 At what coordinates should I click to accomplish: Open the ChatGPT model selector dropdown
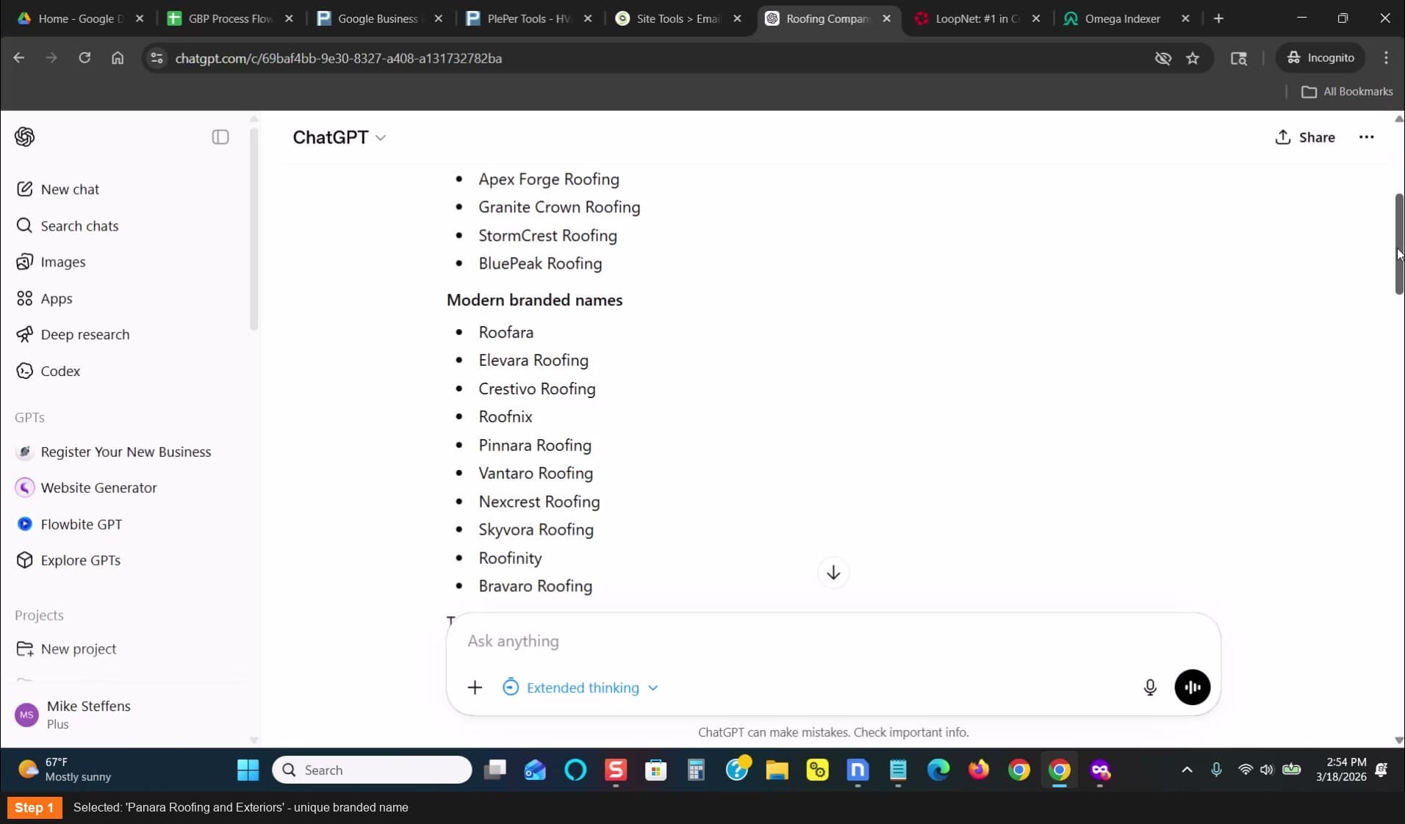coord(339,137)
